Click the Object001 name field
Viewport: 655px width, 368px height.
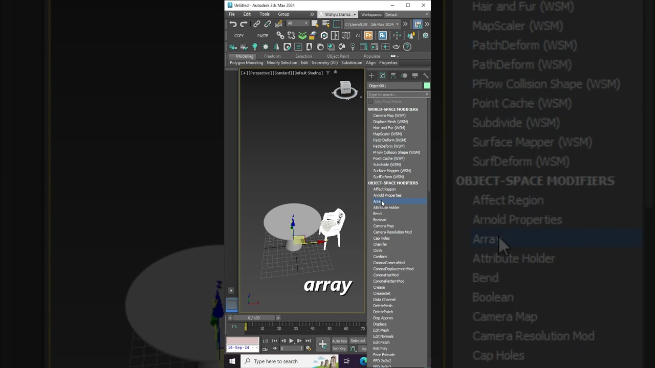[395, 86]
